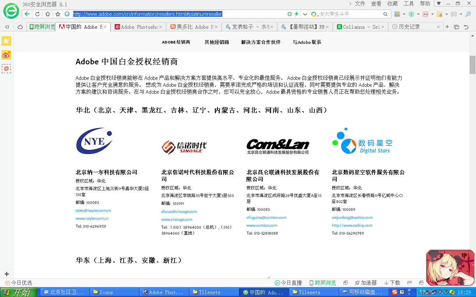Switch to the Celianna tab
This screenshot has height=297, width=476.
pyautogui.click(x=360, y=27)
